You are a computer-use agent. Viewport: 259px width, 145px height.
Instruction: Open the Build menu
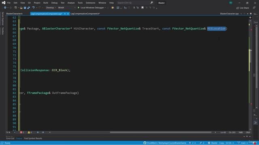[x=46, y=3]
